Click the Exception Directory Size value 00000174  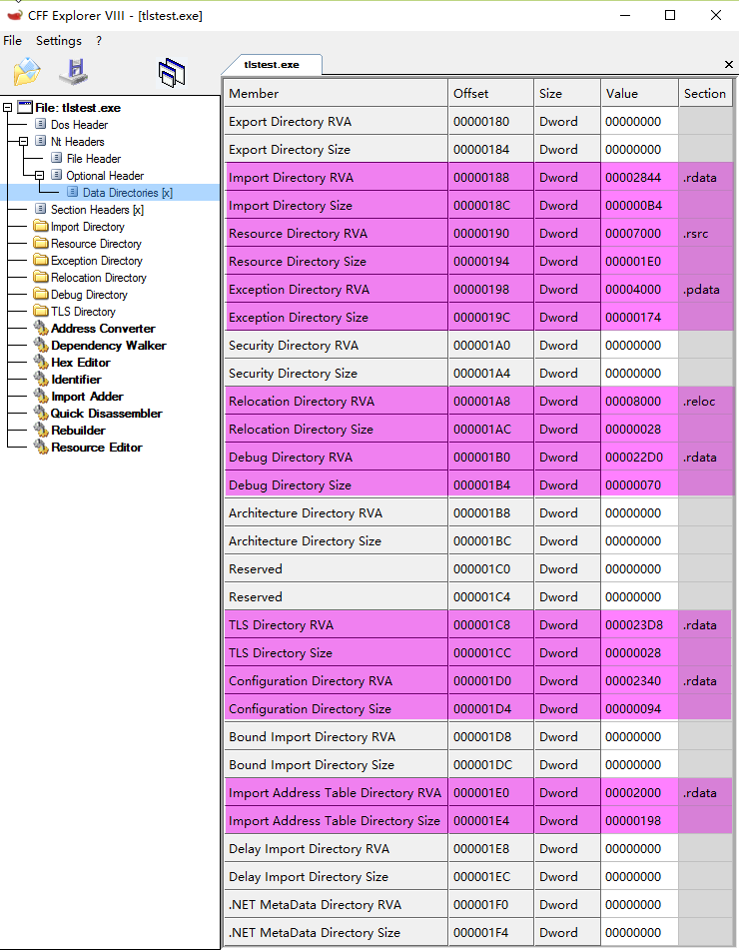click(x=640, y=317)
